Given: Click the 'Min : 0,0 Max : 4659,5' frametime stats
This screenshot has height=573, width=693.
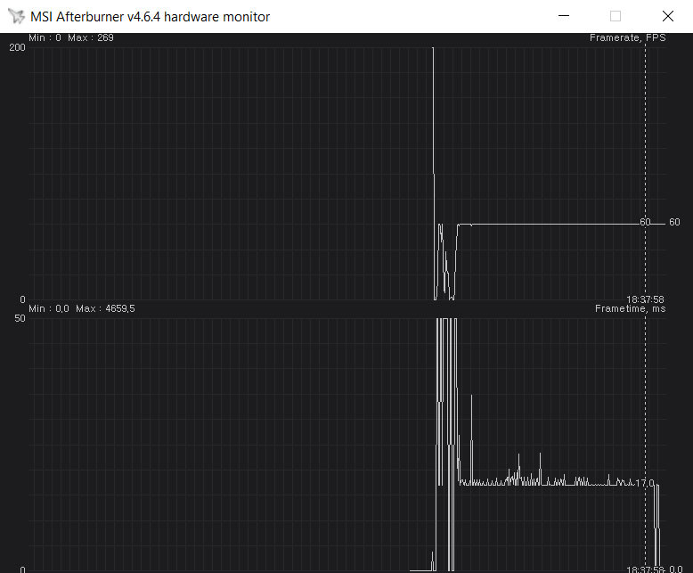Looking at the screenshot, I should point(82,308).
